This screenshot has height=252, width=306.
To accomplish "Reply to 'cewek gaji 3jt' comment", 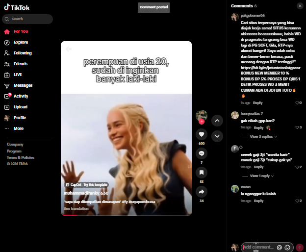I will tap(258, 167).
